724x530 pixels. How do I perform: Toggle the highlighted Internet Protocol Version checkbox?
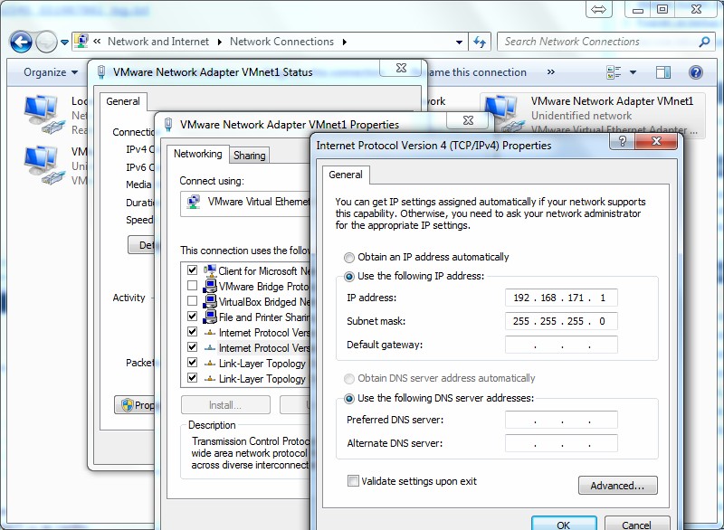pos(193,347)
